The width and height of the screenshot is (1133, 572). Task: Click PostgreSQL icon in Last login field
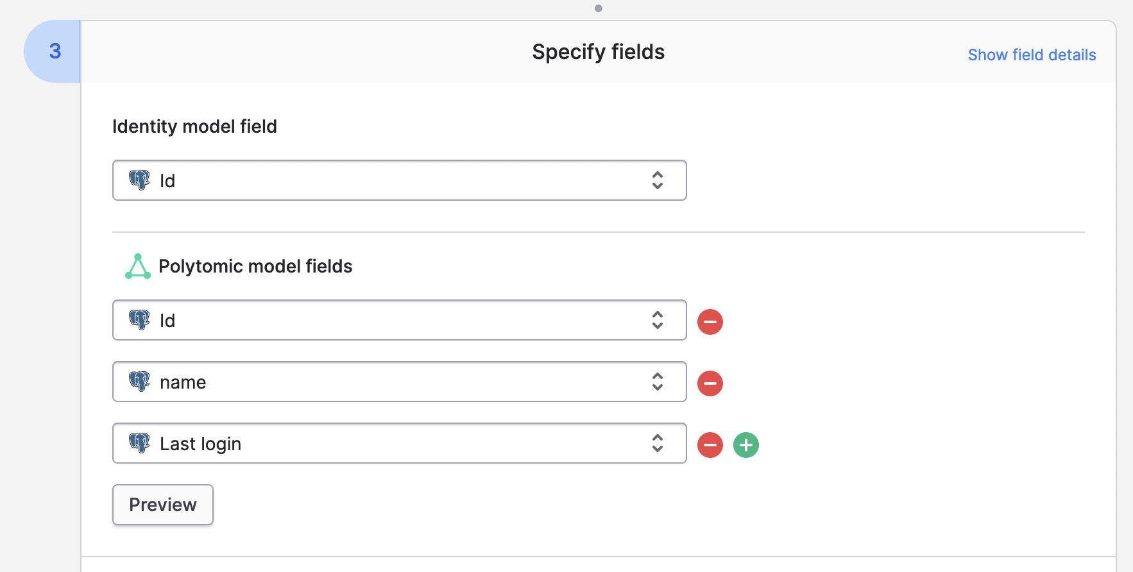(x=139, y=443)
